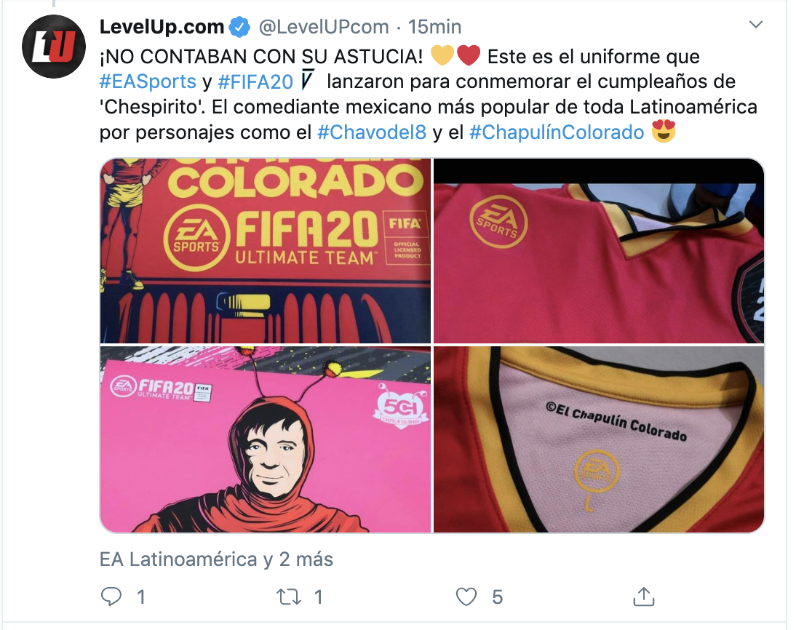Retweet using the retweet arrows icon
The height and width of the screenshot is (630, 796).
click(x=288, y=597)
